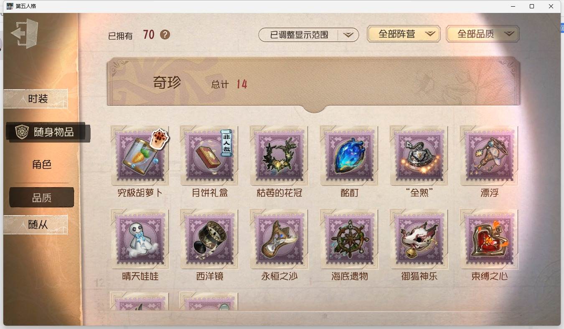Choose the 漂浮 accessory icon
Screen dimensions: 564x329
[x=489, y=156]
